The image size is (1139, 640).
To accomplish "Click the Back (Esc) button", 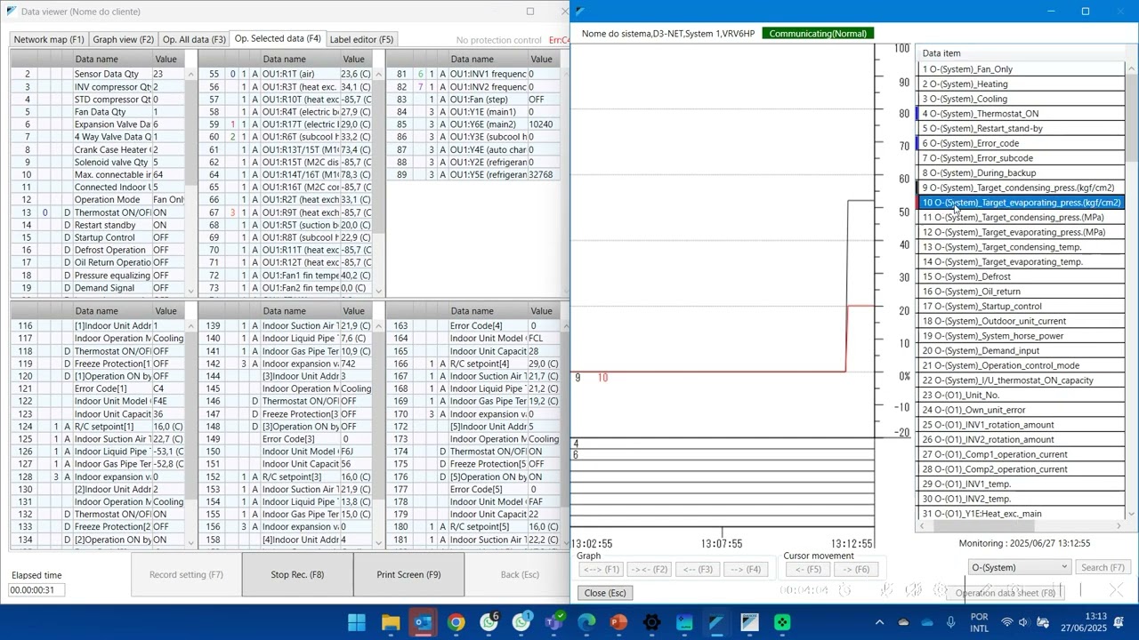I will [520, 574].
